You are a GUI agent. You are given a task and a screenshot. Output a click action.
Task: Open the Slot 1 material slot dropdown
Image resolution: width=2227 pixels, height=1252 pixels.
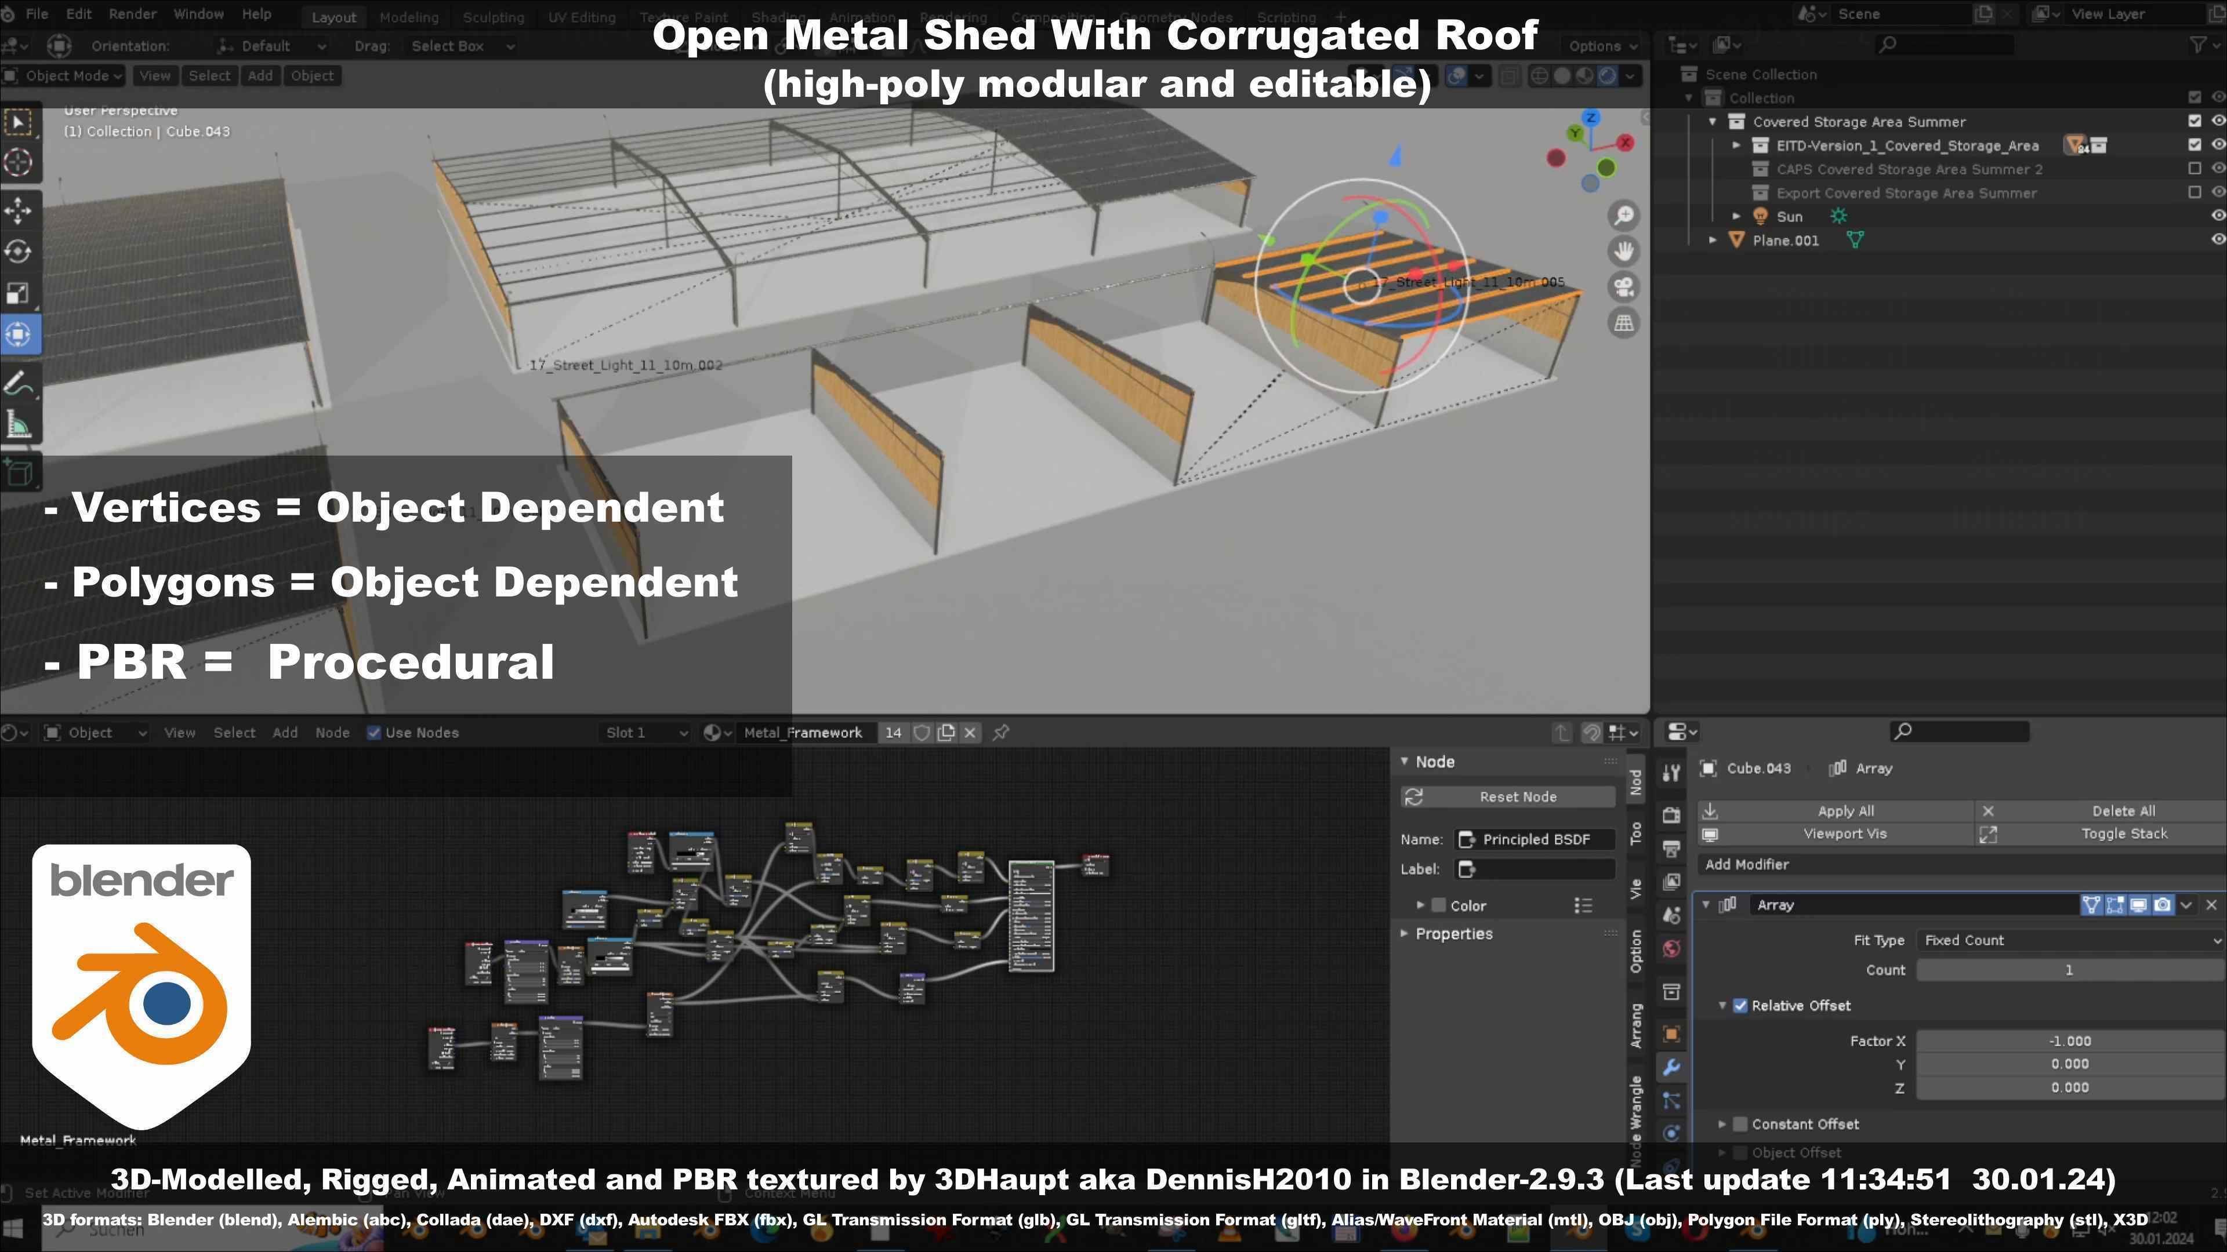(x=647, y=733)
